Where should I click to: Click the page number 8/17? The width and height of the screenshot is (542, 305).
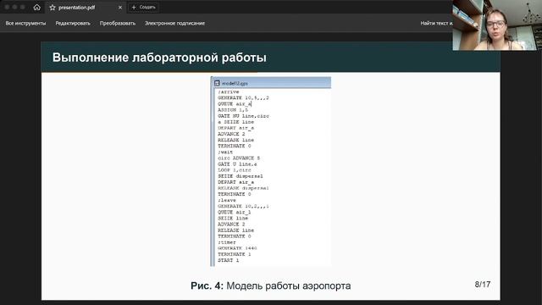(483, 285)
